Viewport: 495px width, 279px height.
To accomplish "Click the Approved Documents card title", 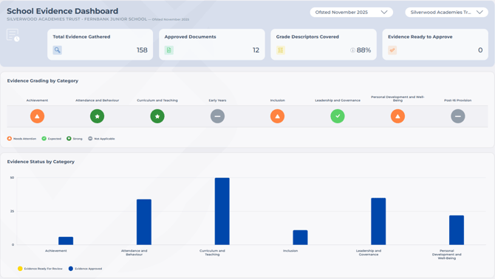I will coord(190,37).
